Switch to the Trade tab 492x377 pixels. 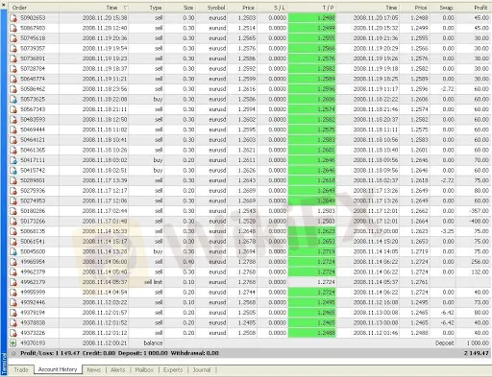tap(21, 370)
